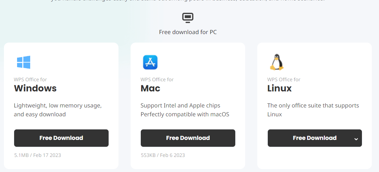
Task: Click the PC monitor icon
Action: (188, 18)
